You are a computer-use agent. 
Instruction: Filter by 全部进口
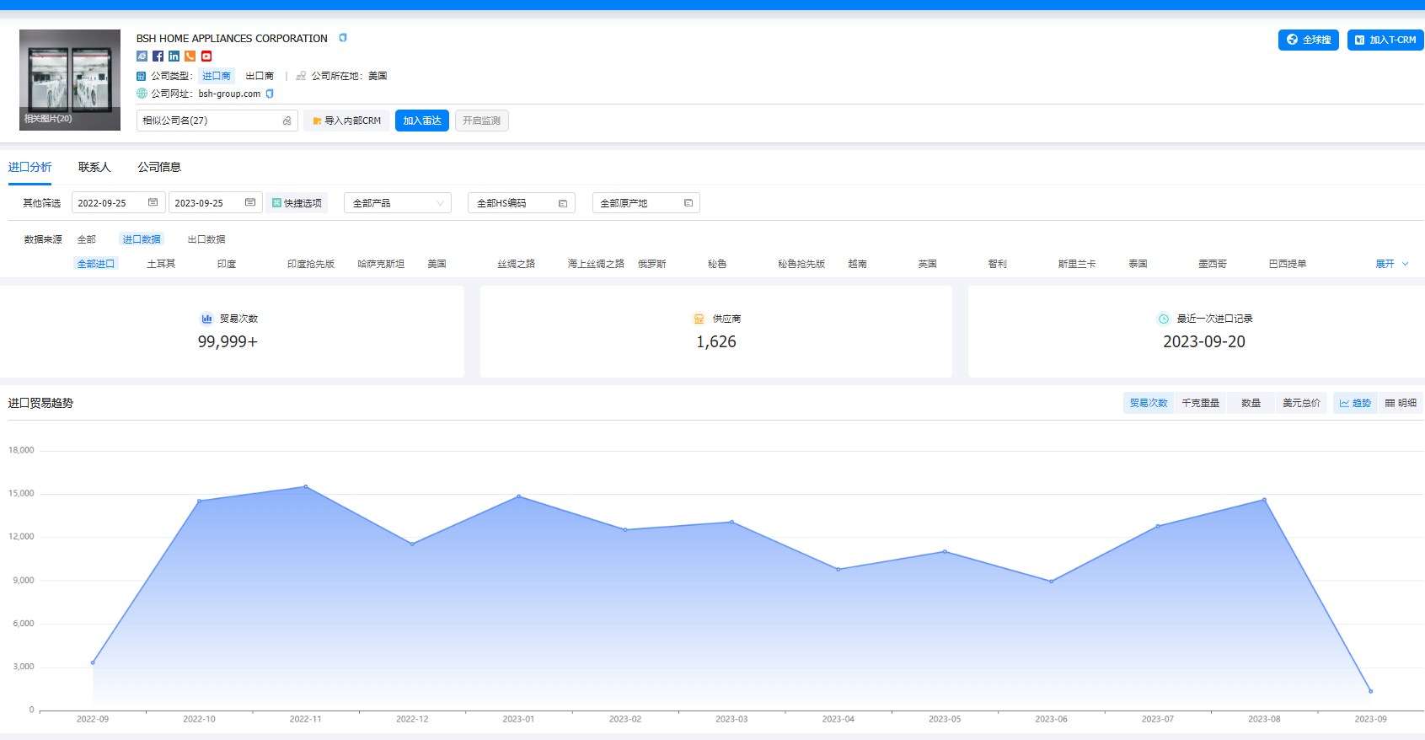[x=96, y=264]
